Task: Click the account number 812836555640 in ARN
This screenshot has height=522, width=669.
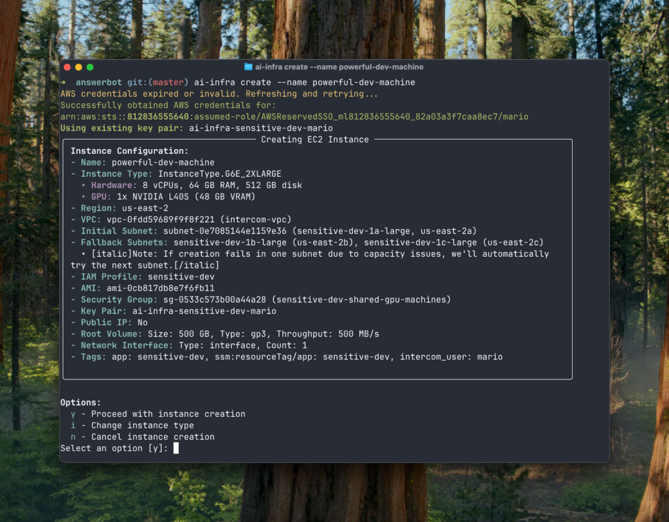Action: [x=158, y=116]
